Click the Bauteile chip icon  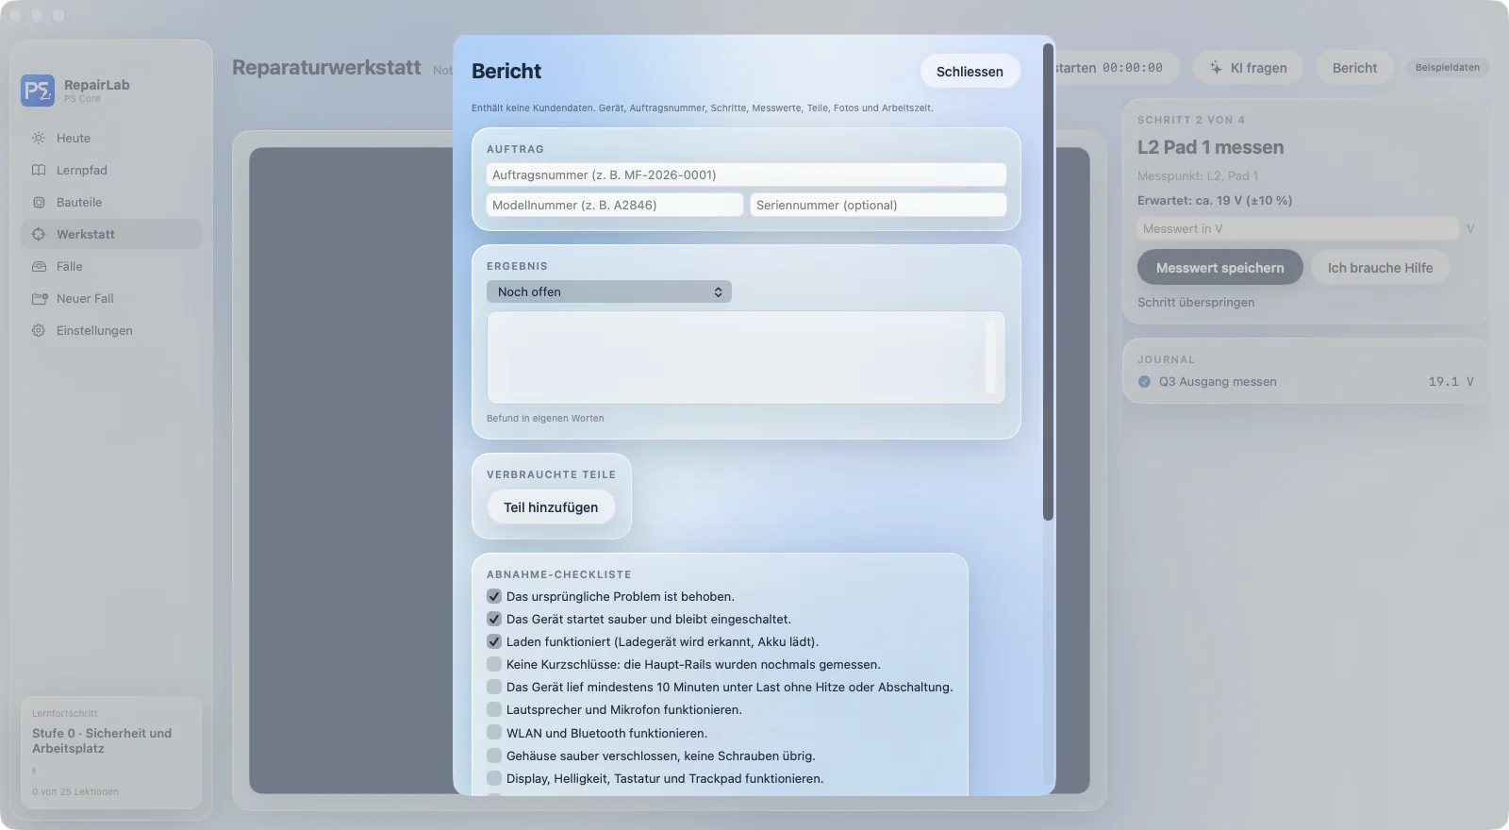39,202
